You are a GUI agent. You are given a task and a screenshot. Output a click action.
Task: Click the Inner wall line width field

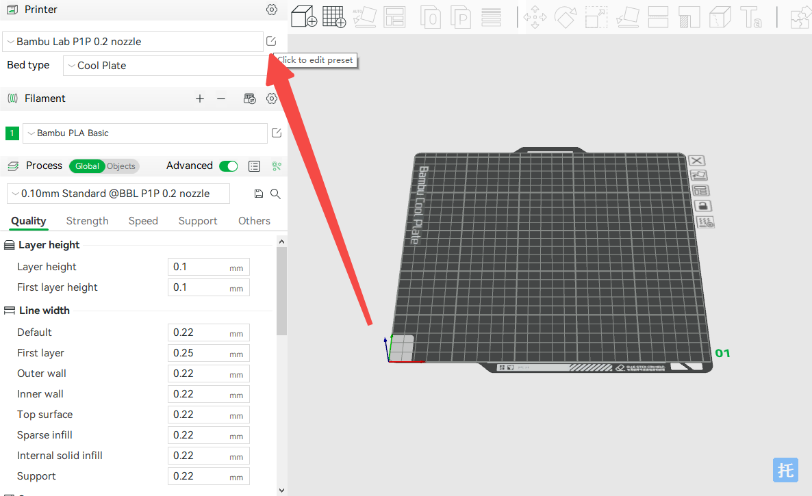[x=209, y=394]
